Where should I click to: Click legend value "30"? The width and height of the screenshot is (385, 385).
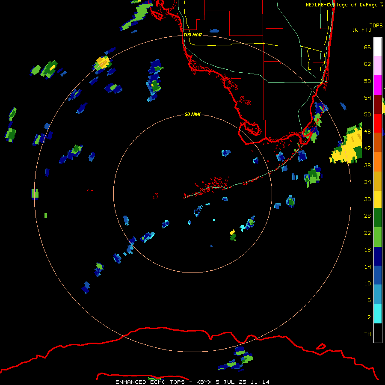367,199
